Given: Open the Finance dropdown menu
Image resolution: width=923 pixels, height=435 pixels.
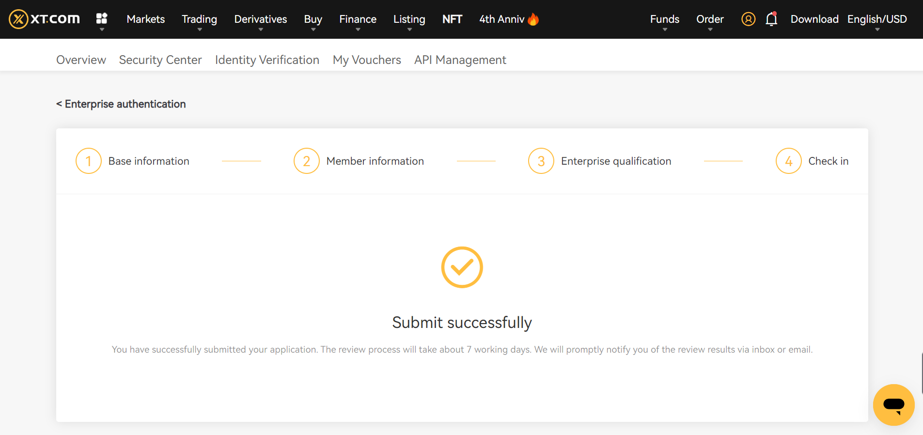Looking at the screenshot, I should click(358, 19).
